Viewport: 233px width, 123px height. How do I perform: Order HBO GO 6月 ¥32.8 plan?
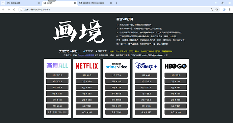click(x=176, y=87)
